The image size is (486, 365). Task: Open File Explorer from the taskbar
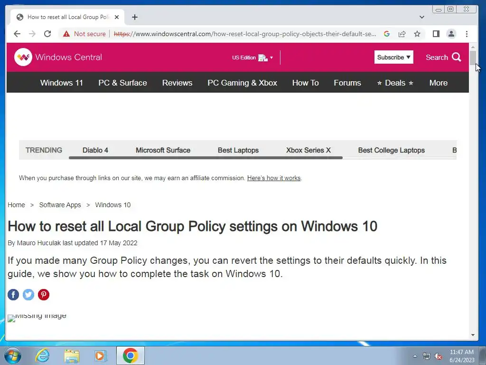point(72,355)
